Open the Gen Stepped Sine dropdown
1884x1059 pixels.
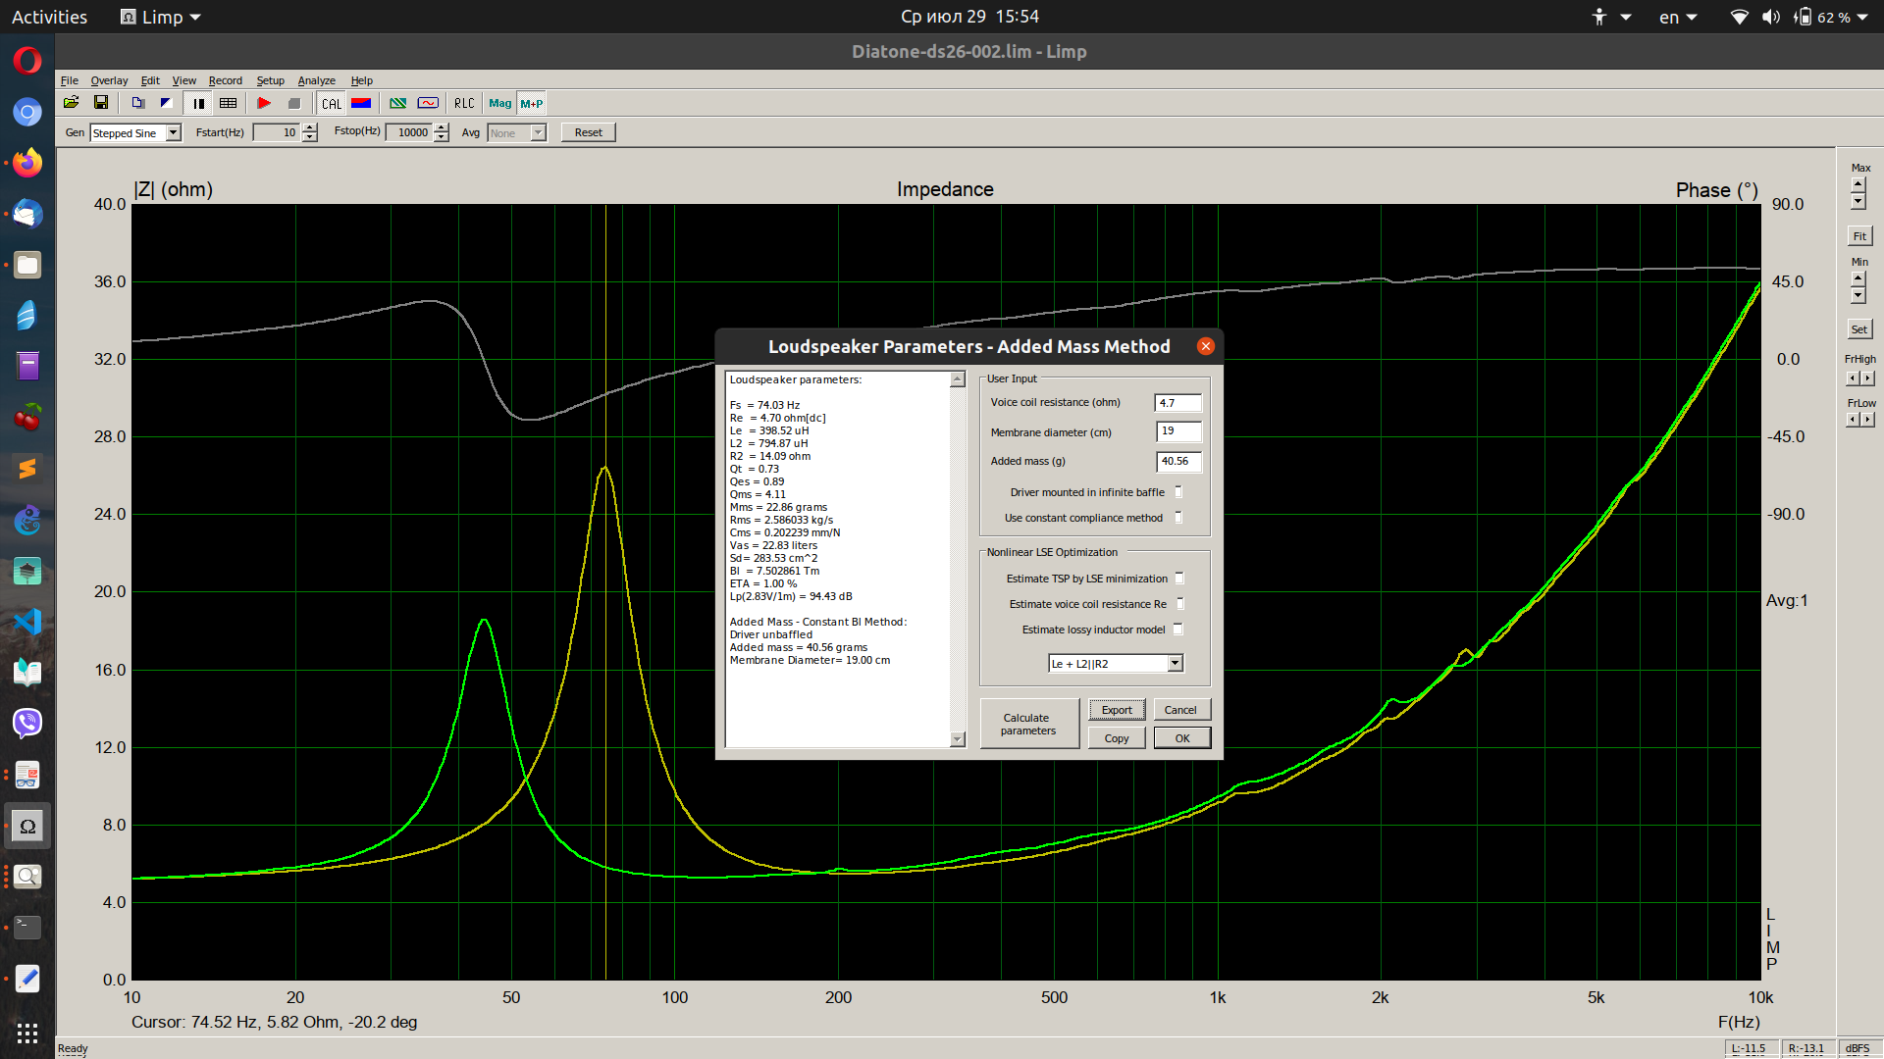tap(174, 133)
